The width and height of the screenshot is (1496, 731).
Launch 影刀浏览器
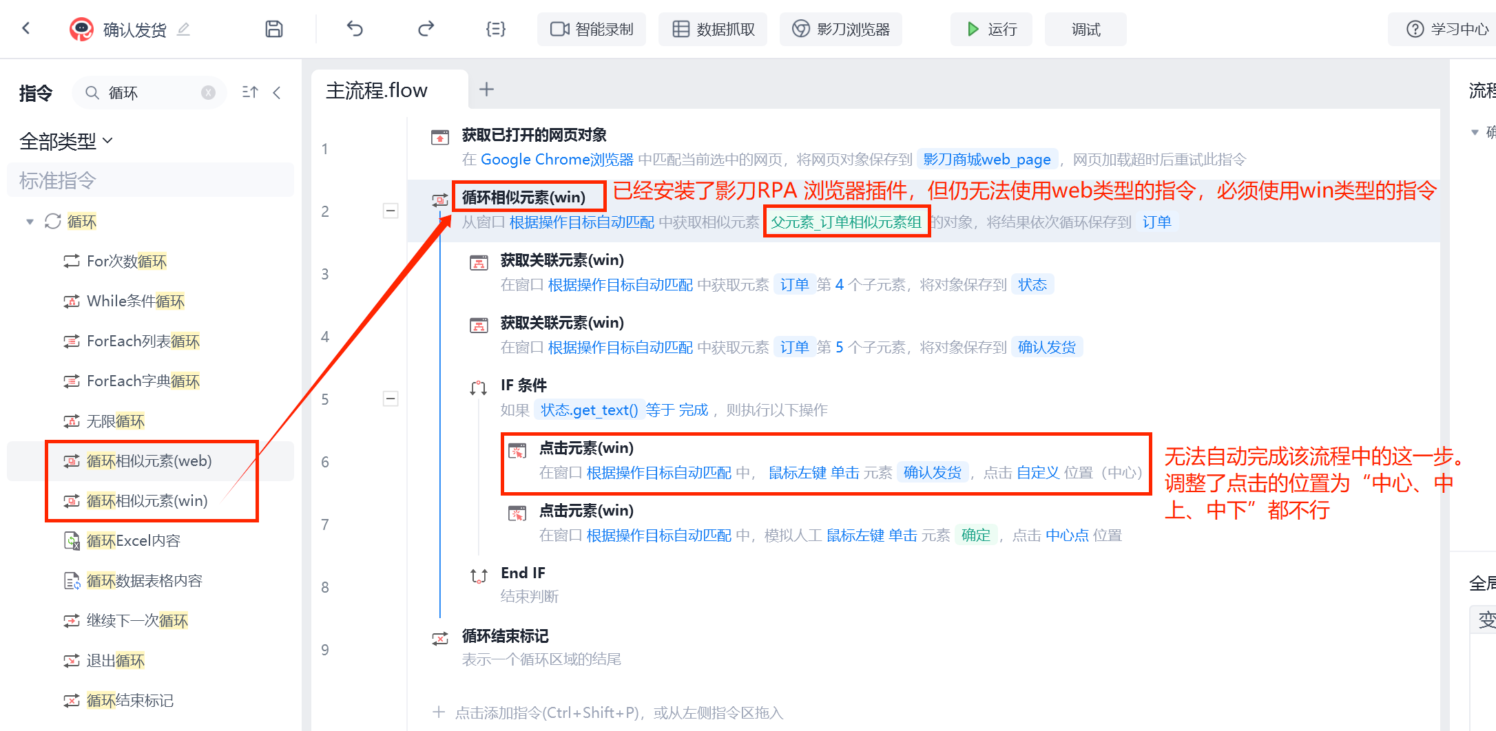[x=841, y=29]
